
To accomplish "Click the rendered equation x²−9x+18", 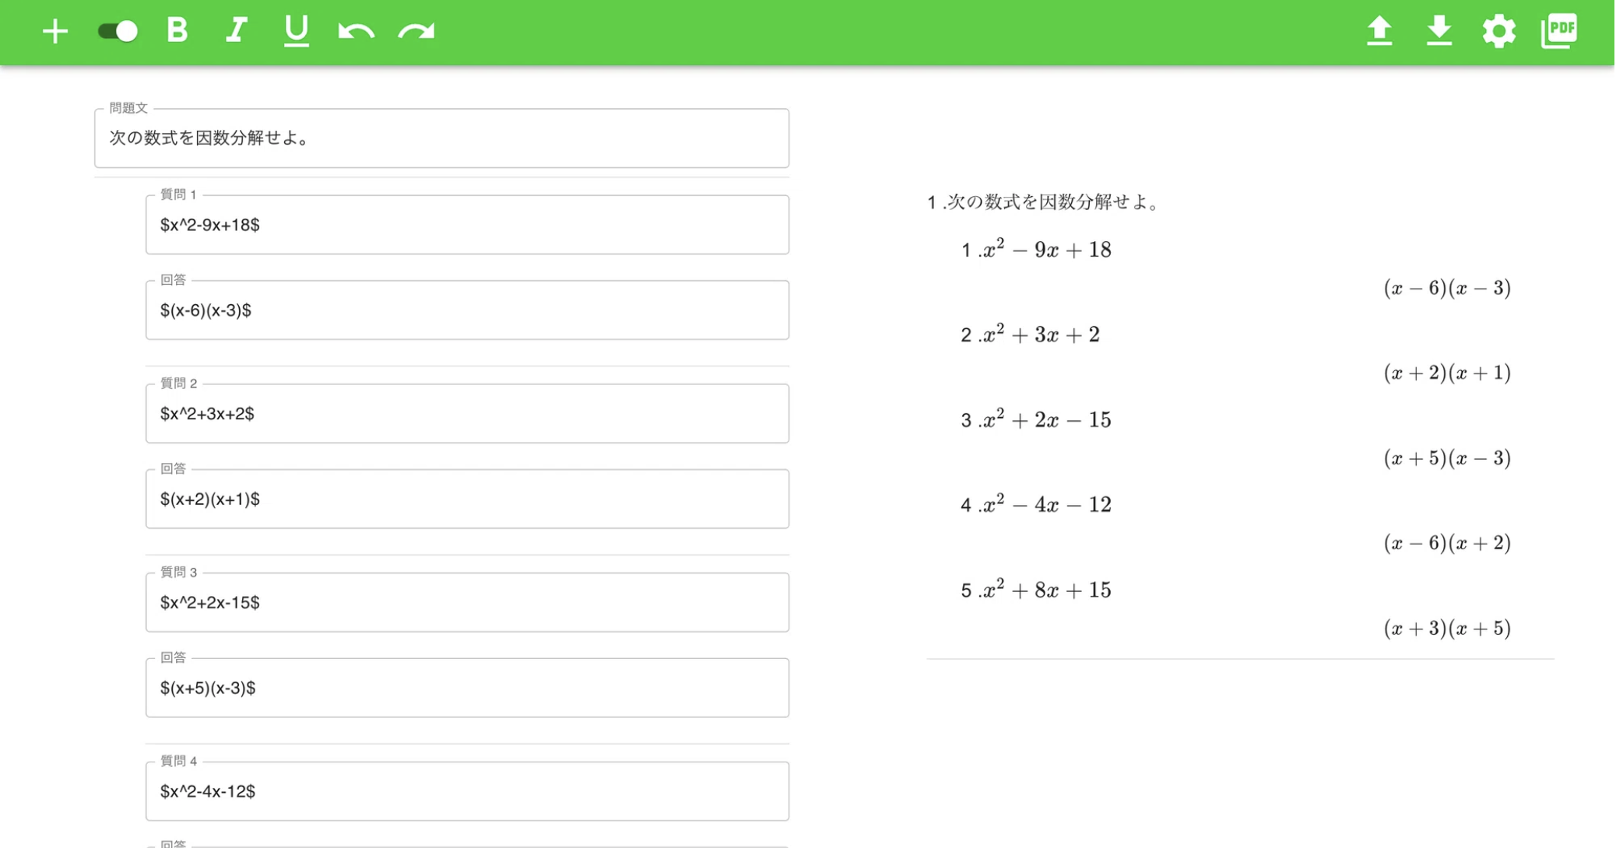I will tap(1045, 249).
